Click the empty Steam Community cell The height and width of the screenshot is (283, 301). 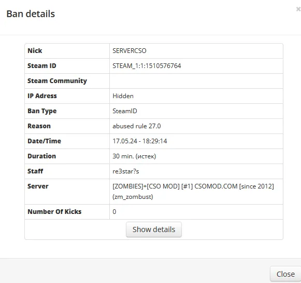coord(196,81)
